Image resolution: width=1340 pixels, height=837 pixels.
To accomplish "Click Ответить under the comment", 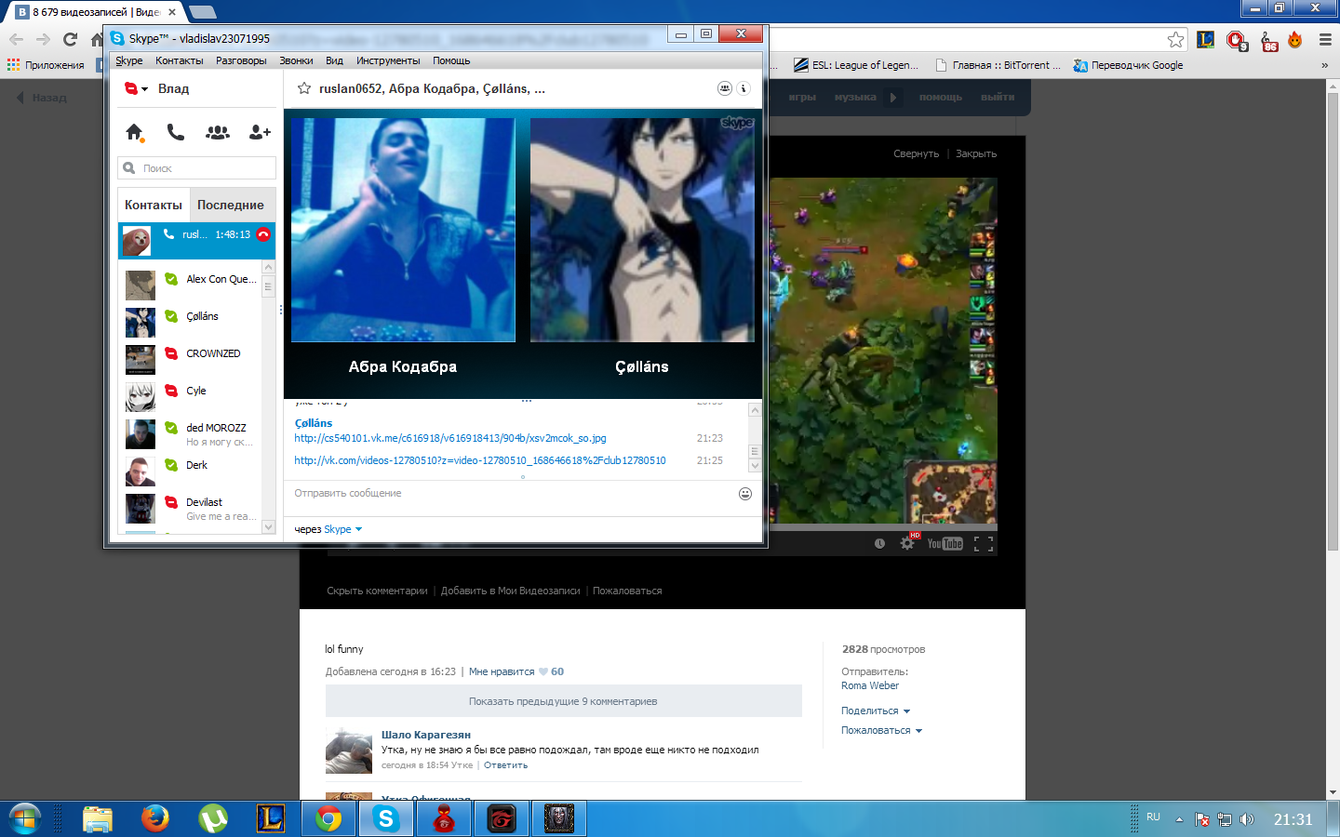I will point(505,765).
